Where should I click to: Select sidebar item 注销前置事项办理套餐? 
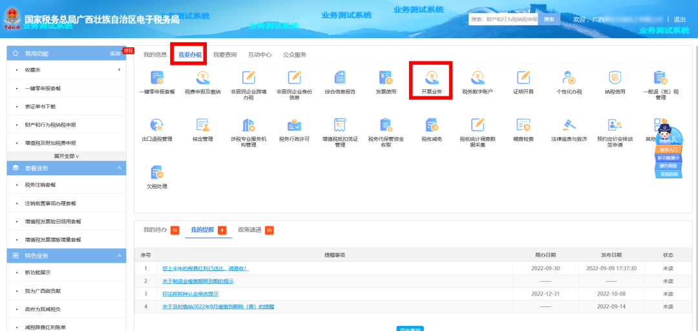(x=67, y=203)
